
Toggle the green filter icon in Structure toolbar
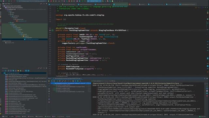[21, 71]
